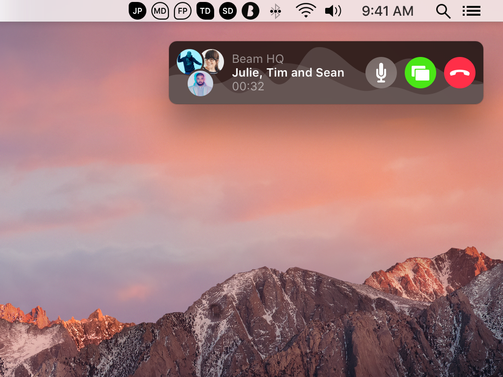This screenshot has width=503, height=377.
Task: Open Spotlight search magnifier
Action: coord(444,11)
